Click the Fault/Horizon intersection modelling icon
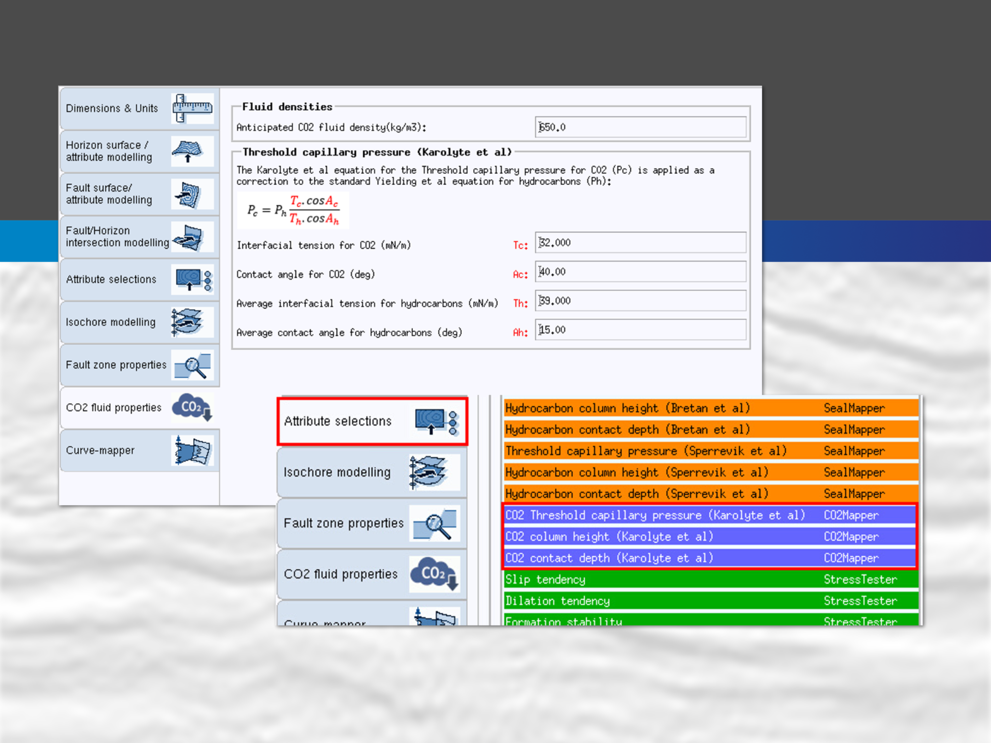The image size is (991, 743). (x=192, y=237)
